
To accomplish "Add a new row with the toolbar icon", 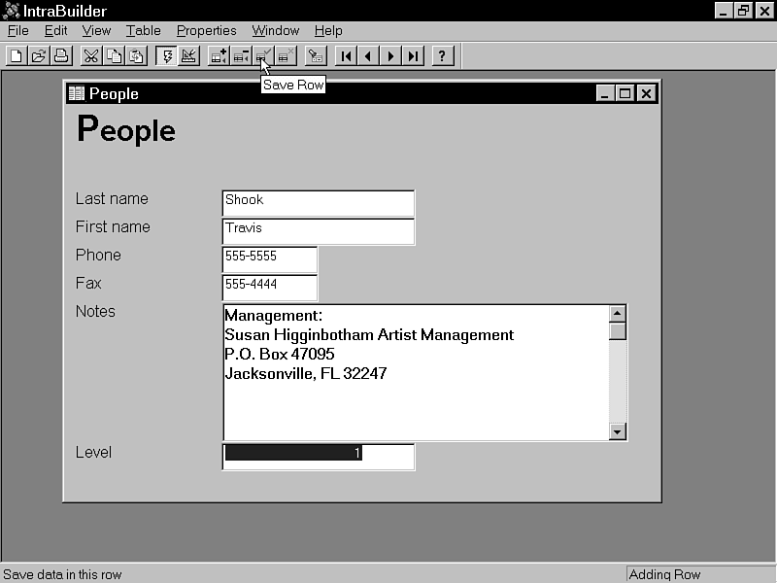I will coord(218,55).
